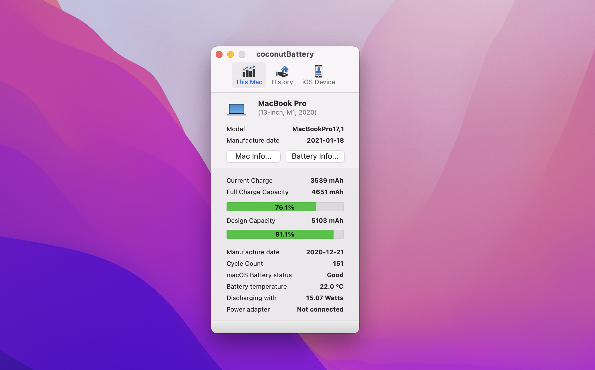The width and height of the screenshot is (595, 370).
Task: Switch to the History tab label
Action: pyautogui.click(x=282, y=82)
